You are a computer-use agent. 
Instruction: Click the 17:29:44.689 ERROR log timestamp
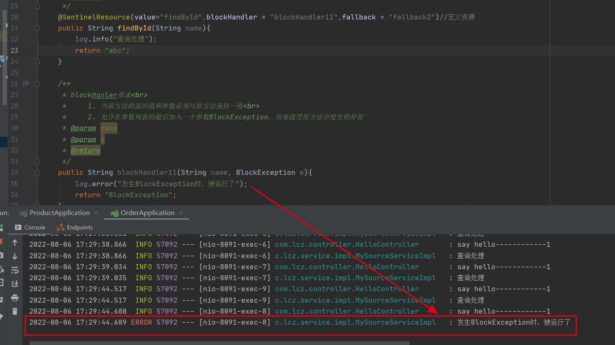pyautogui.click(x=78, y=322)
